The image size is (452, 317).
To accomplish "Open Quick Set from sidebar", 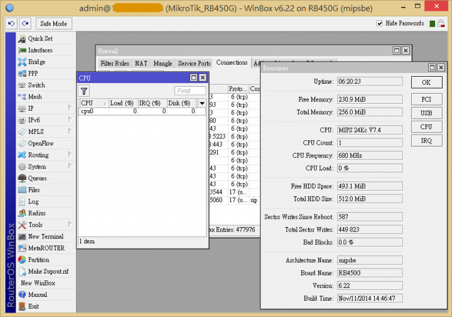I will [x=40, y=38].
